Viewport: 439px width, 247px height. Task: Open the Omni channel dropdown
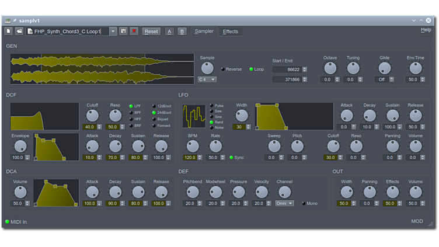pos(285,204)
